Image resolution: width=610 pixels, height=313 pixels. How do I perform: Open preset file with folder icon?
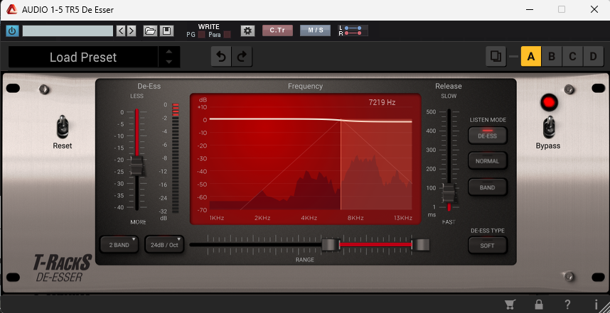pyautogui.click(x=150, y=31)
